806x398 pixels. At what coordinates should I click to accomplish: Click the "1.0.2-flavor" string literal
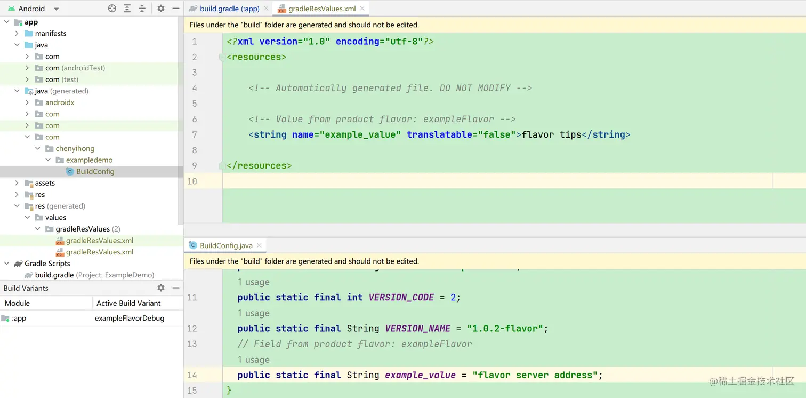coord(505,328)
